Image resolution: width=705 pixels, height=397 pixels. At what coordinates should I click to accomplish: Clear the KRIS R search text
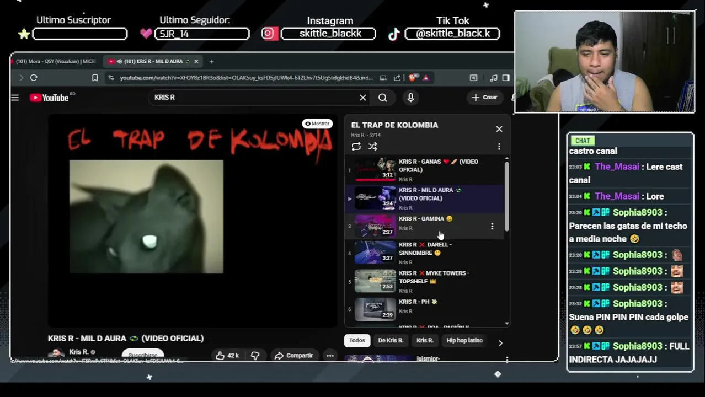point(362,98)
